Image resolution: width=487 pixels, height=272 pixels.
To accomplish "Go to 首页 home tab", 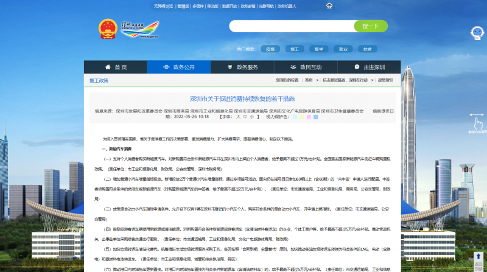I will (116, 67).
